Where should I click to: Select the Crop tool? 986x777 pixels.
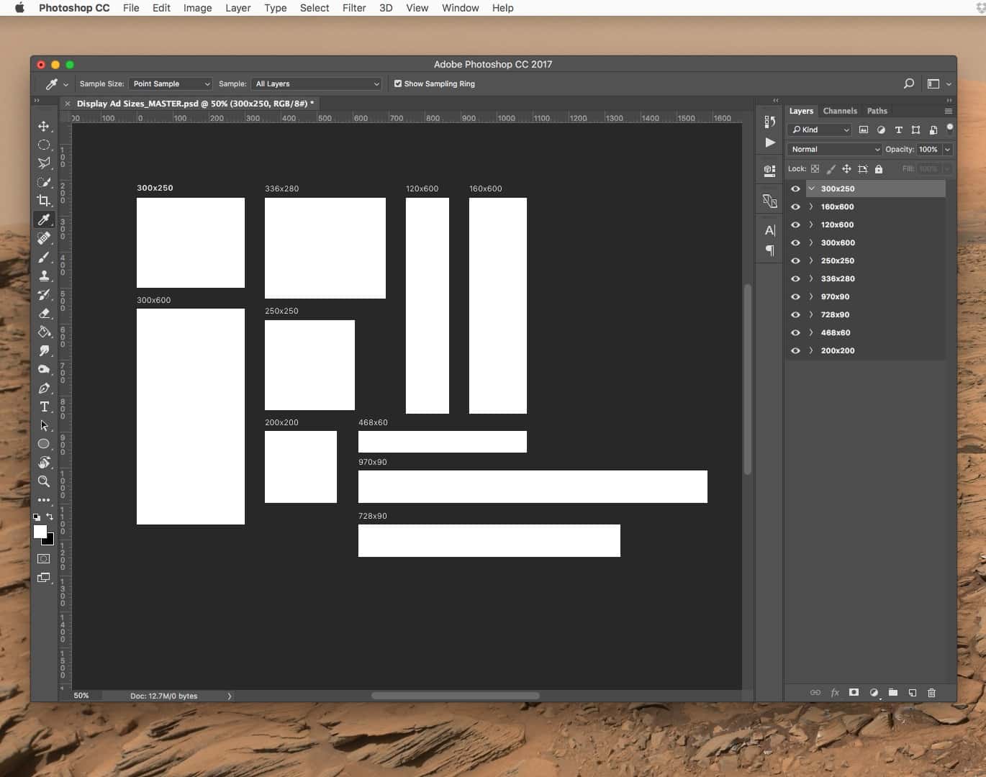[44, 201]
